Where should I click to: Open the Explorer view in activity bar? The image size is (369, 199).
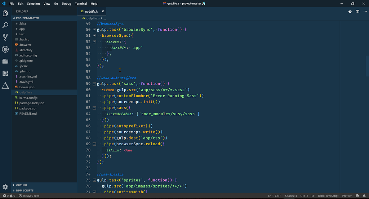point(5,13)
